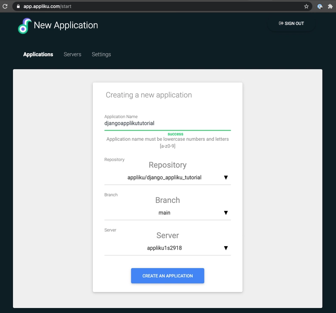The width and height of the screenshot is (336, 313).
Task: Open the Server dropdown showing appliku1s2918
Action: click(x=168, y=248)
